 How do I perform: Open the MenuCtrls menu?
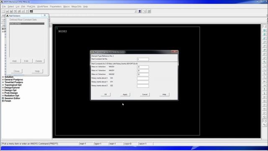[76, 7]
